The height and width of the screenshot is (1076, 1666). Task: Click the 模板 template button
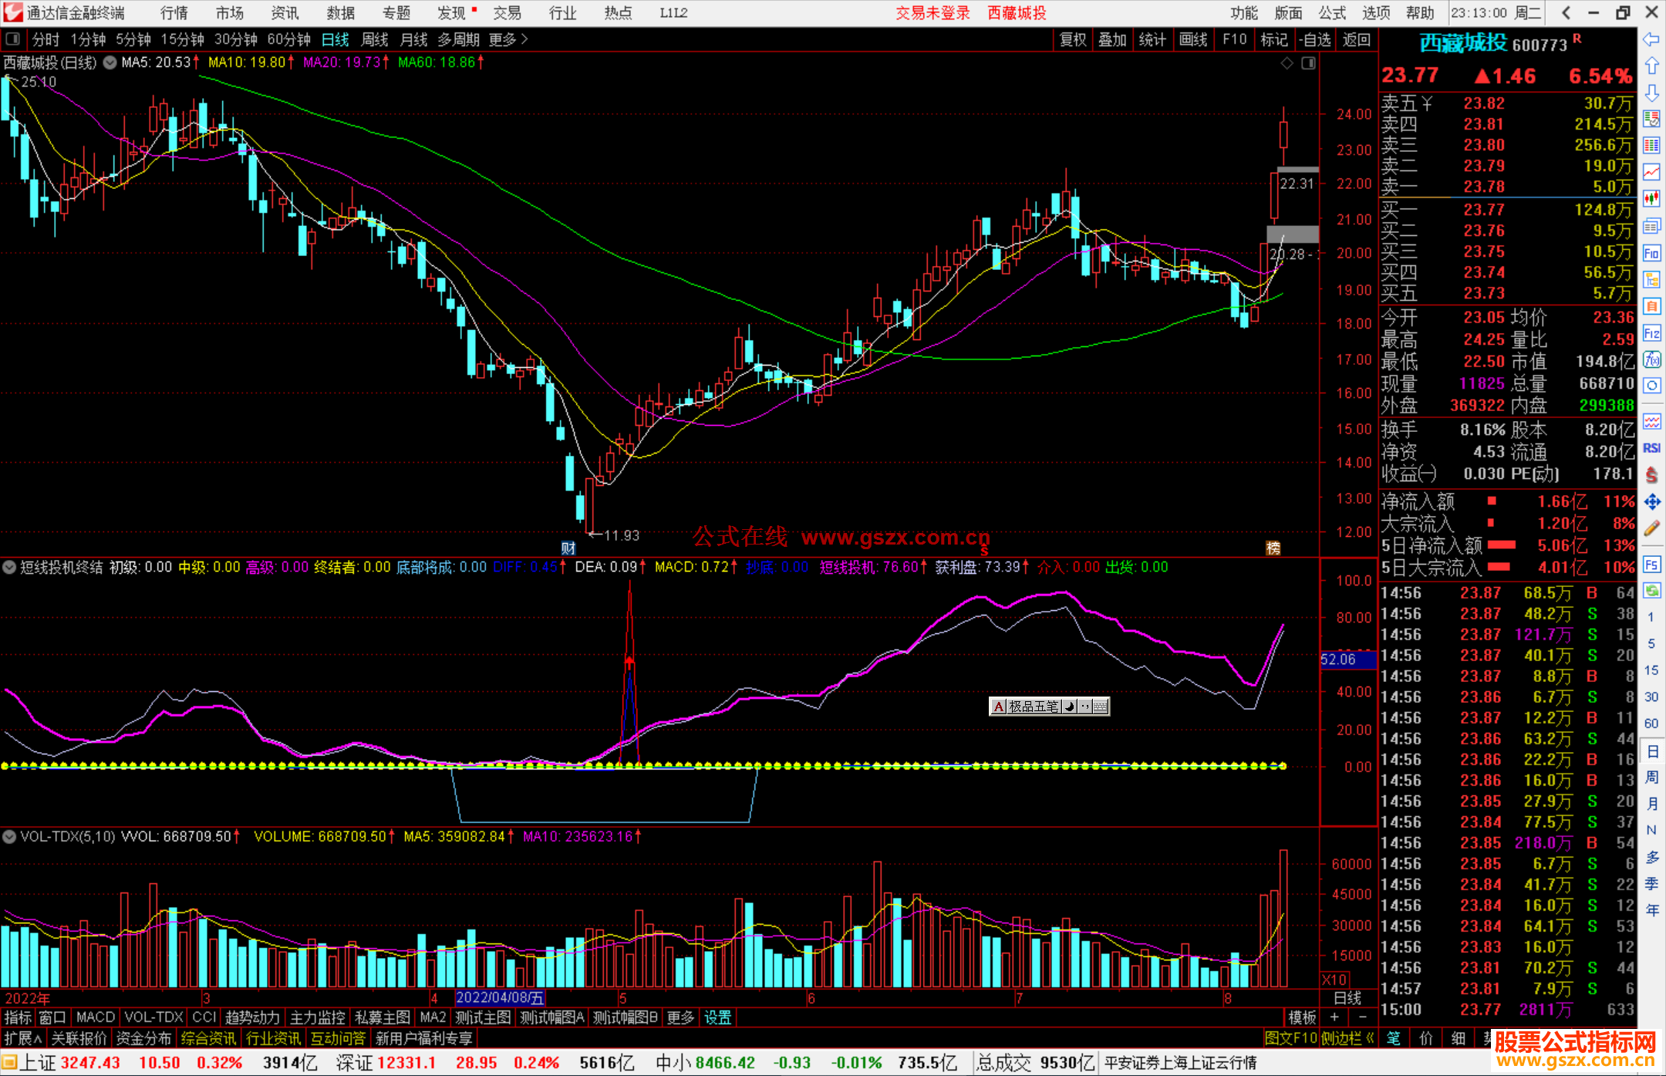[1303, 1017]
